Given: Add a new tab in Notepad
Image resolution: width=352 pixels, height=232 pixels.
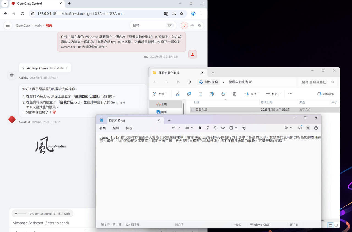Looking at the screenshot, I should coord(169,120).
